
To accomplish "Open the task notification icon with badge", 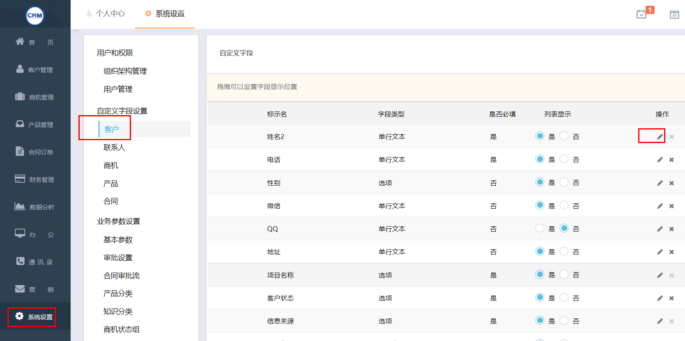I will 645,13.
